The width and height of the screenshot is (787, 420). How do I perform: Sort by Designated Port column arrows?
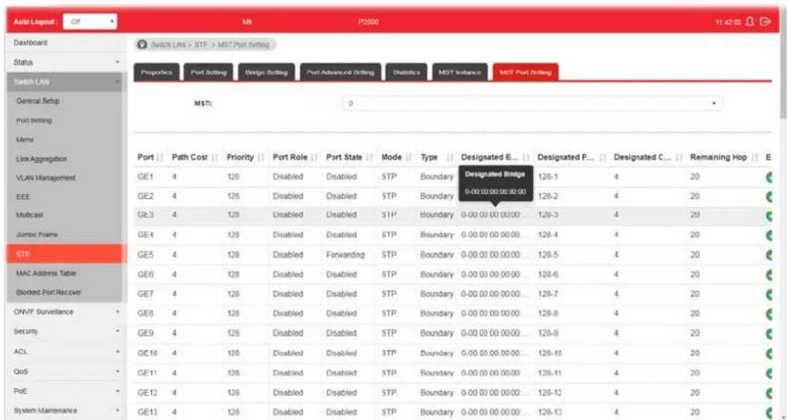pos(603,158)
